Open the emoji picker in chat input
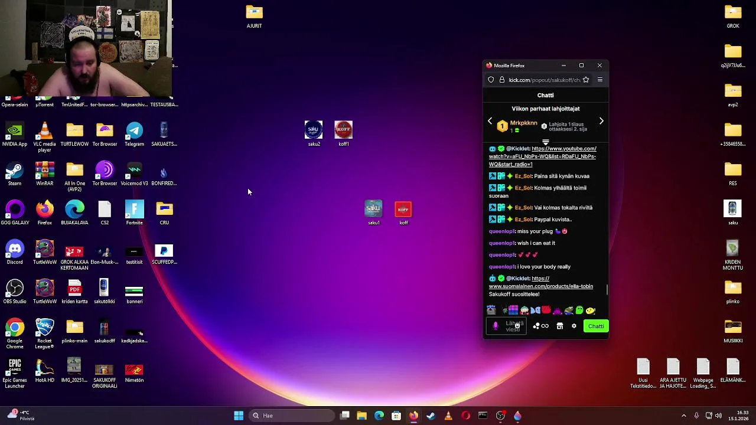The width and height of the screenshot is (756, 425). coord(517,326)
